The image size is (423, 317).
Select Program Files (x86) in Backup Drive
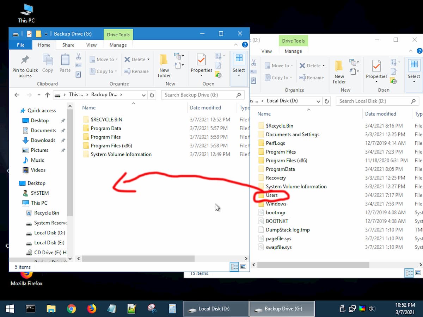(111, 145)
